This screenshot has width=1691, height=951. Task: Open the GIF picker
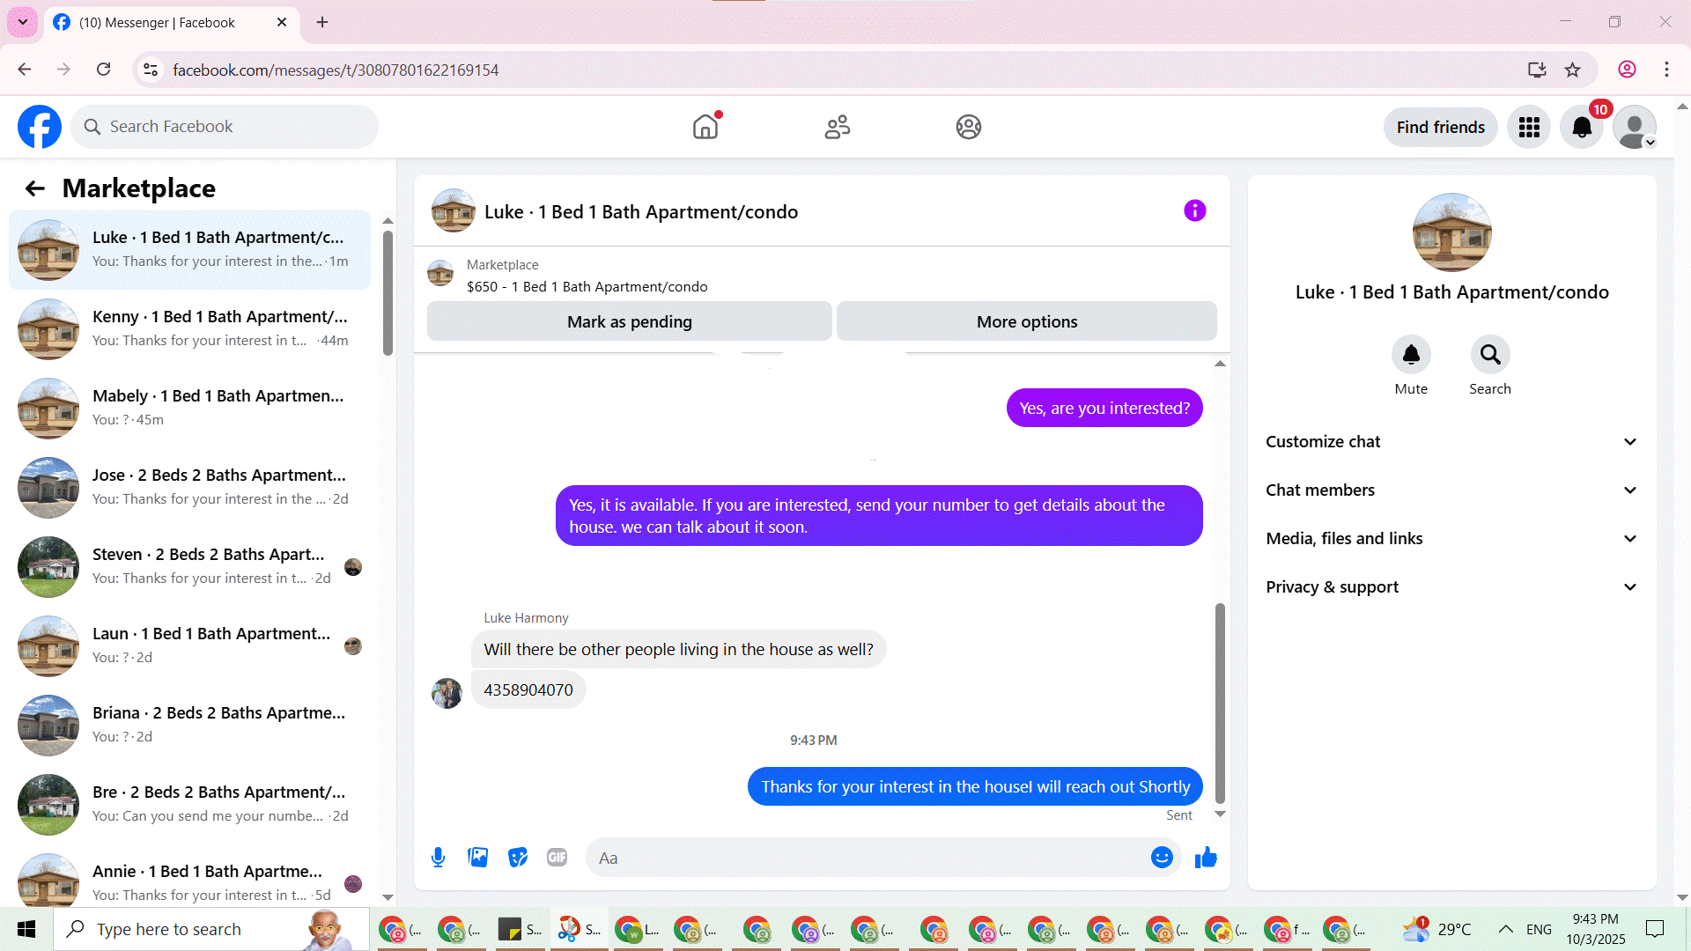[558, 858]
